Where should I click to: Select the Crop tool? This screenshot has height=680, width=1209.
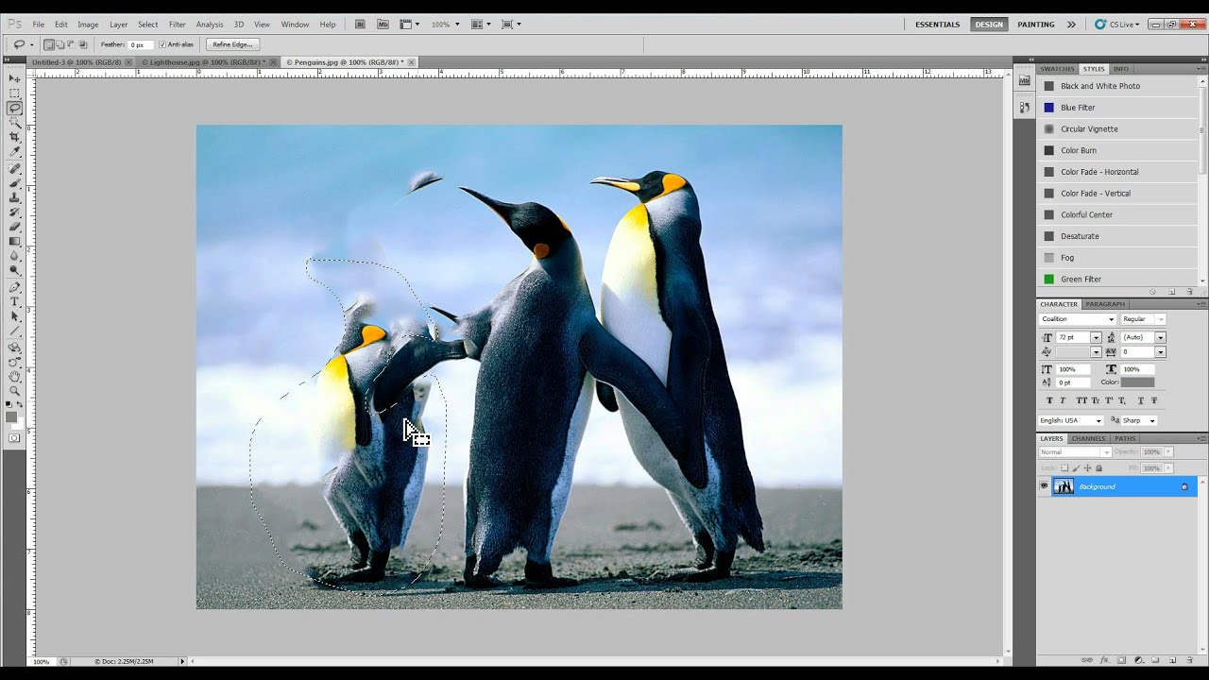[x=14, y=137]
